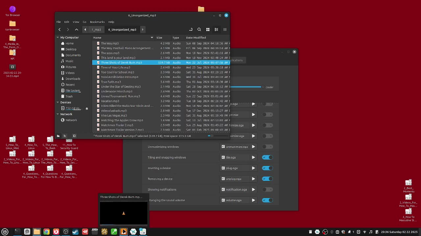Image resolution: width=421 pixels, height=236 pixels.
Task: Open Google Chrome from the taskbar
Action: [x=46, y=232]
